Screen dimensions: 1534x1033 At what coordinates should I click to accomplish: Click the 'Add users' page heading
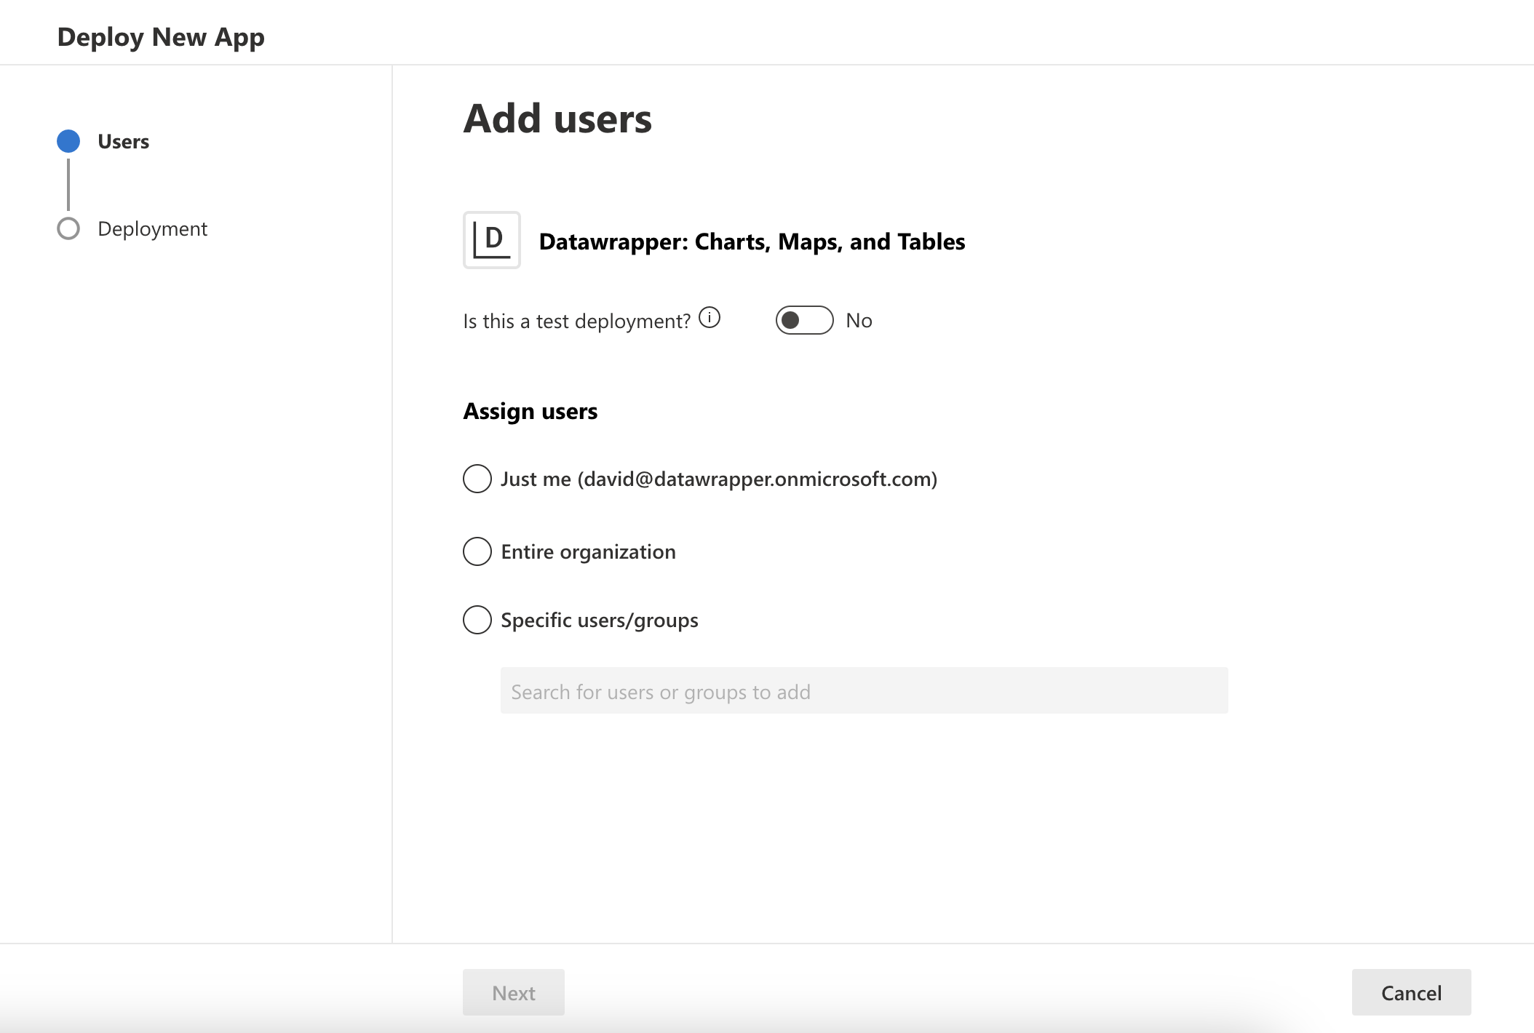(557, 119)
